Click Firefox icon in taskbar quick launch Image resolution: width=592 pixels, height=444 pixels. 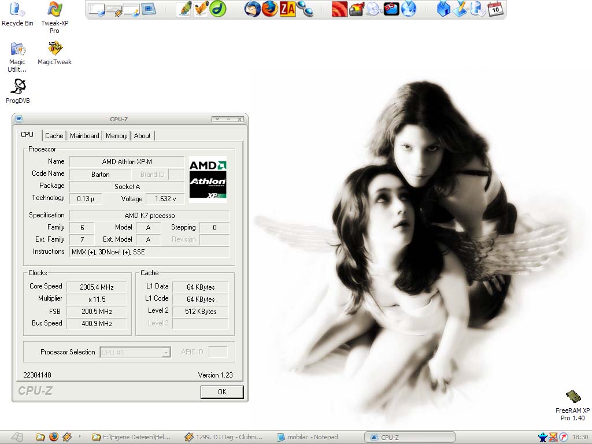[53, 437]
